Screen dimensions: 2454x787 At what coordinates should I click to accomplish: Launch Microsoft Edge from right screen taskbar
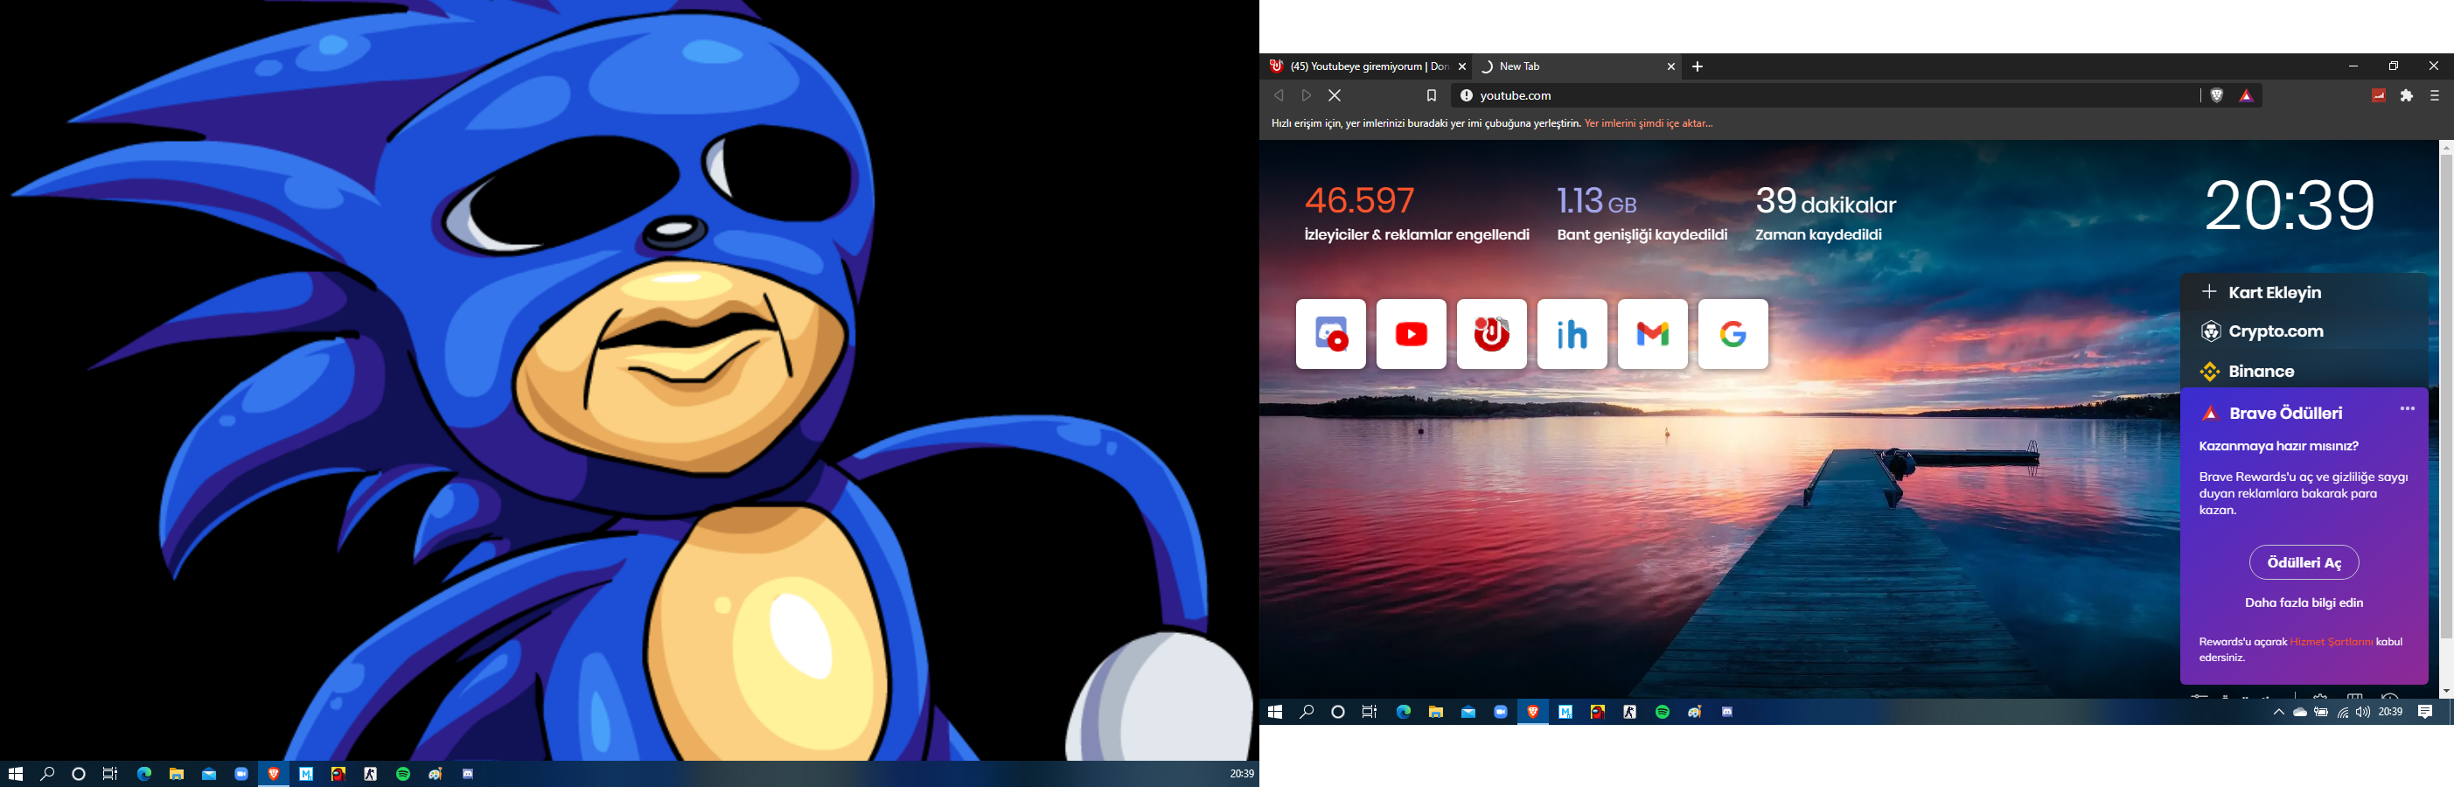point(1404,712)
